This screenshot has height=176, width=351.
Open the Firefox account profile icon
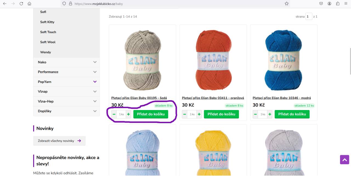pos(329,4)
